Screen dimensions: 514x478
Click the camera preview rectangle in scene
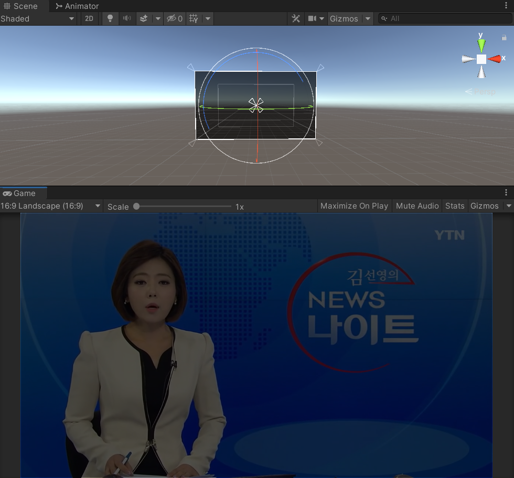pyautogui.click(x=256, y=105)
